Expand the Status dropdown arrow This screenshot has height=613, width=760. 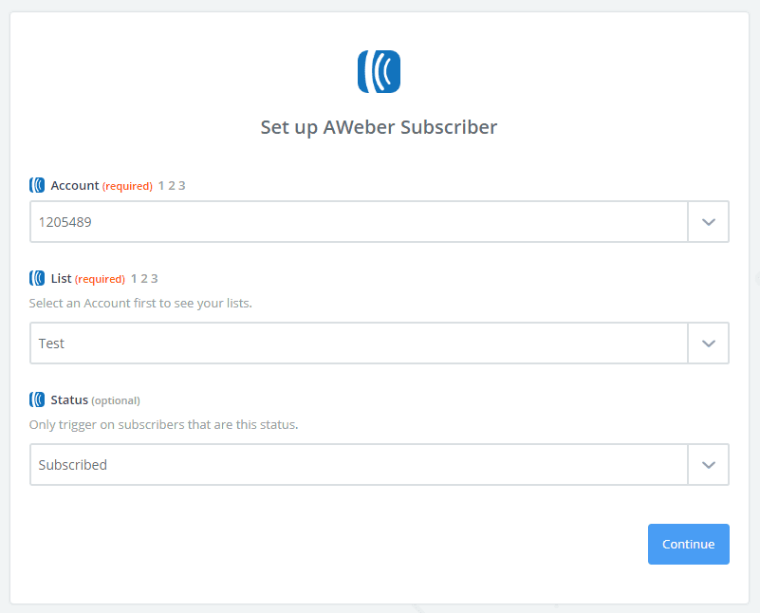click(x=708, y=465)
